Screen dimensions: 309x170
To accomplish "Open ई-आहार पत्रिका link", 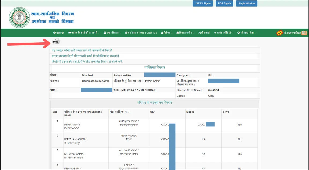I will pyautogui.click(x=292, y=33).
